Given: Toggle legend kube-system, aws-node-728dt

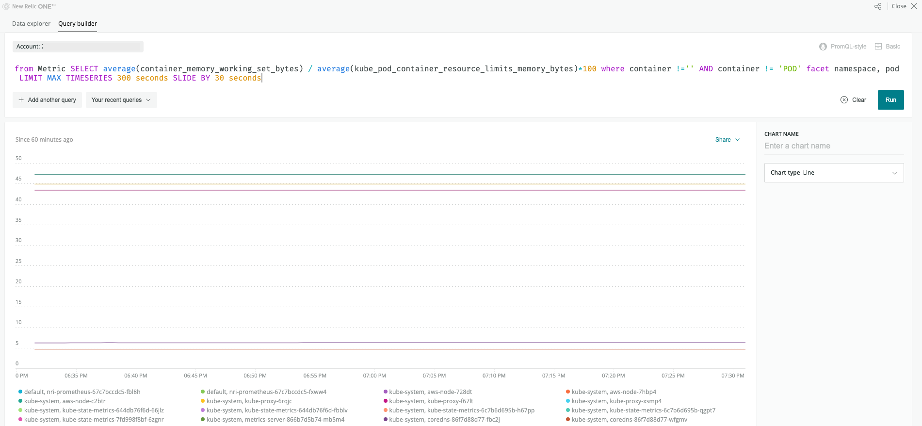Looking at the screenshot, I should (427, 392).
